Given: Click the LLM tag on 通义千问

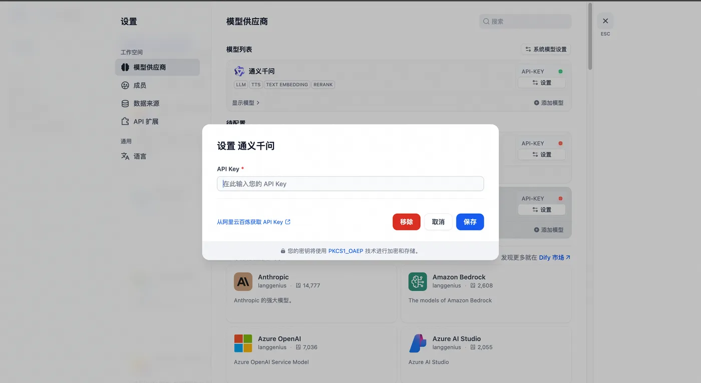Looking at the screenshot, I should click(241, 85).
